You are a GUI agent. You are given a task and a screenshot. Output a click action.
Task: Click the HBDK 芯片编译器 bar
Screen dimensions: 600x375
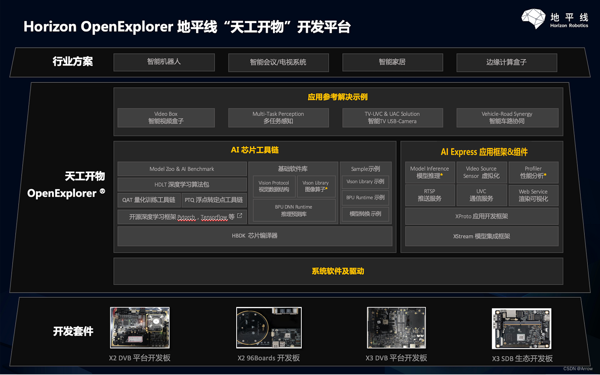[x=255, y=236]
